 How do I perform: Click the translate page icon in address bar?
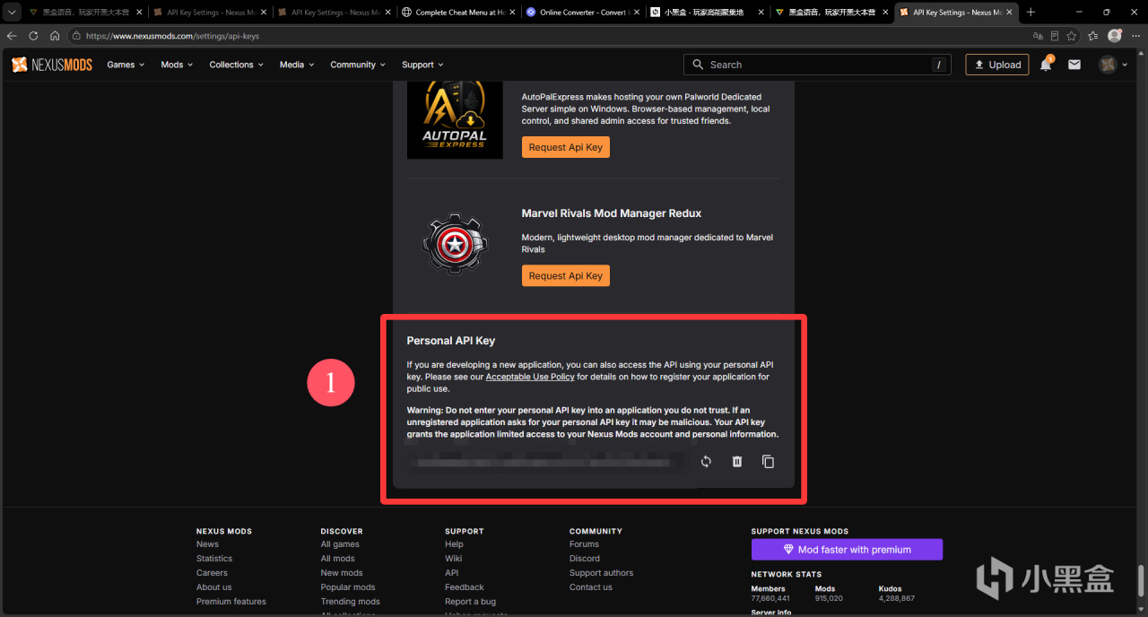point(1038,36)
